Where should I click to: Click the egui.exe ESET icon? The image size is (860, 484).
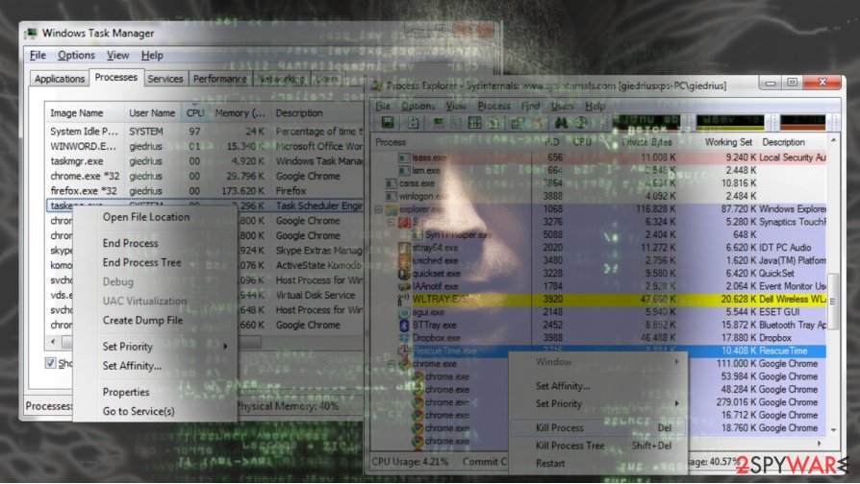tap(405, 312)
